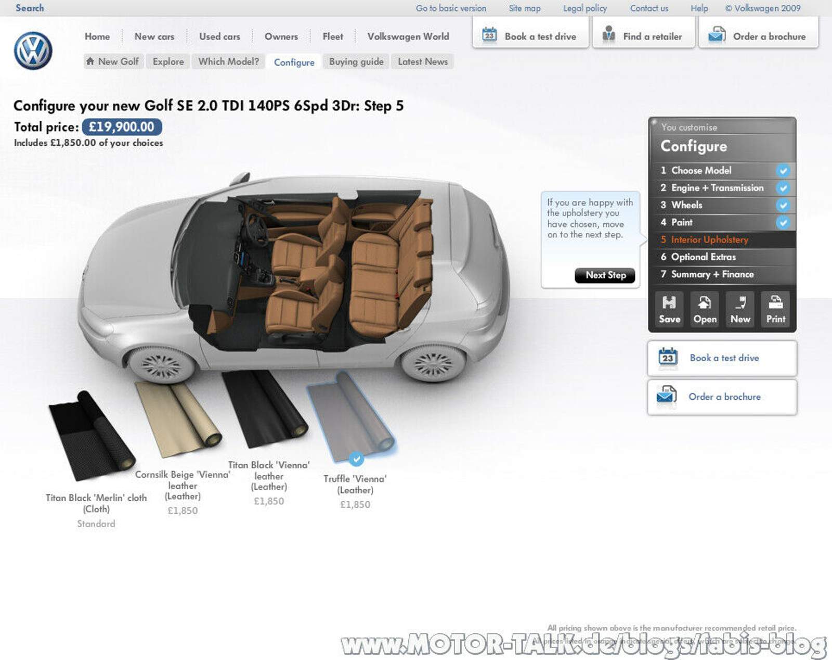832x660 pixels.
Task: Click the checkmark next to Wheels
Action: tap(783, 205)
